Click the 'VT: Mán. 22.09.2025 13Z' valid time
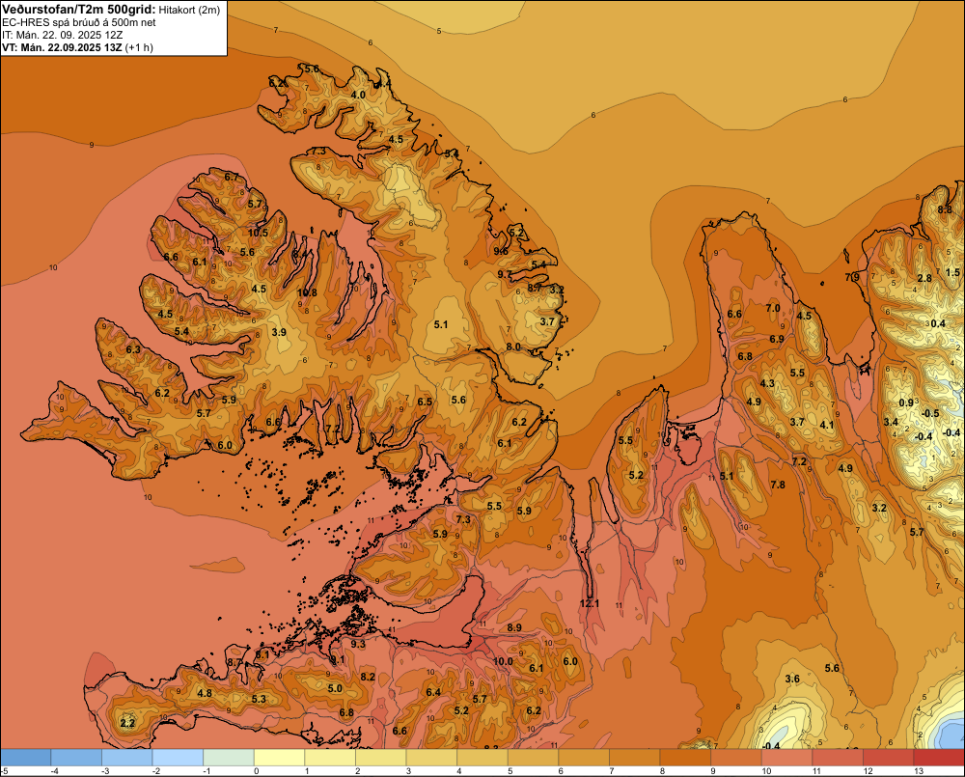The image size is (965, 777). (x=62, y=47)
